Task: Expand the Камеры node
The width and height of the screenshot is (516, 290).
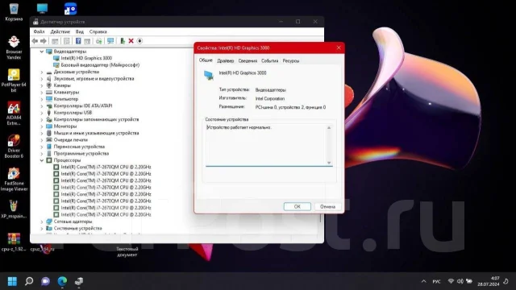Action: coord(42,85)
